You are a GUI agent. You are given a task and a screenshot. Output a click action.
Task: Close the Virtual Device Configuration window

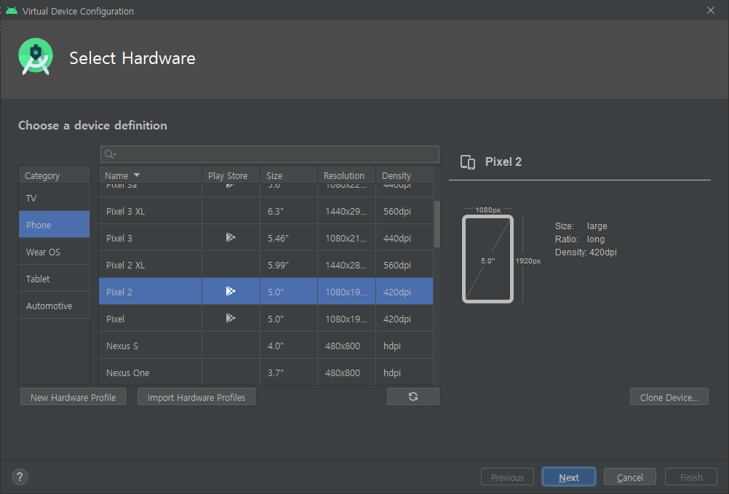tap(710, 10)
